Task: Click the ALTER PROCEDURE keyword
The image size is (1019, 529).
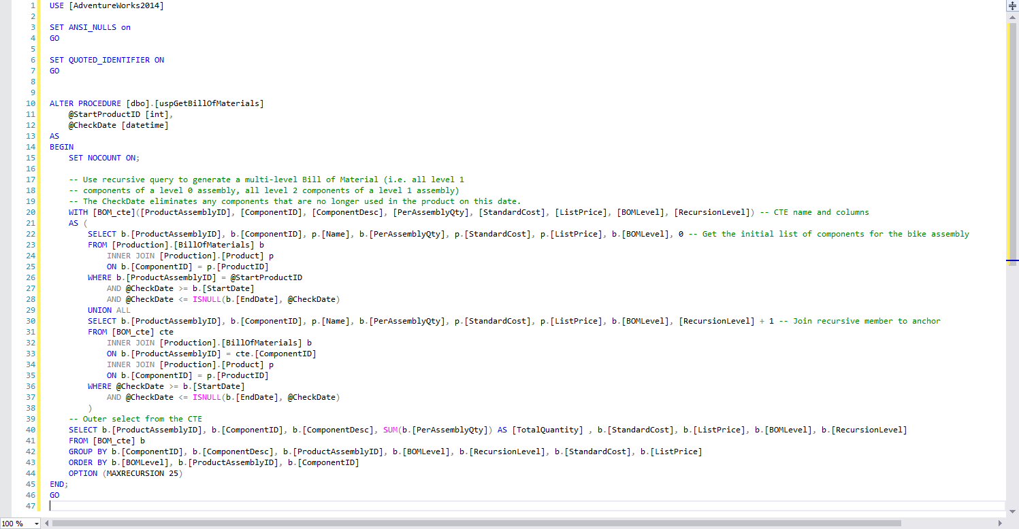Action: tap(85, 103)
